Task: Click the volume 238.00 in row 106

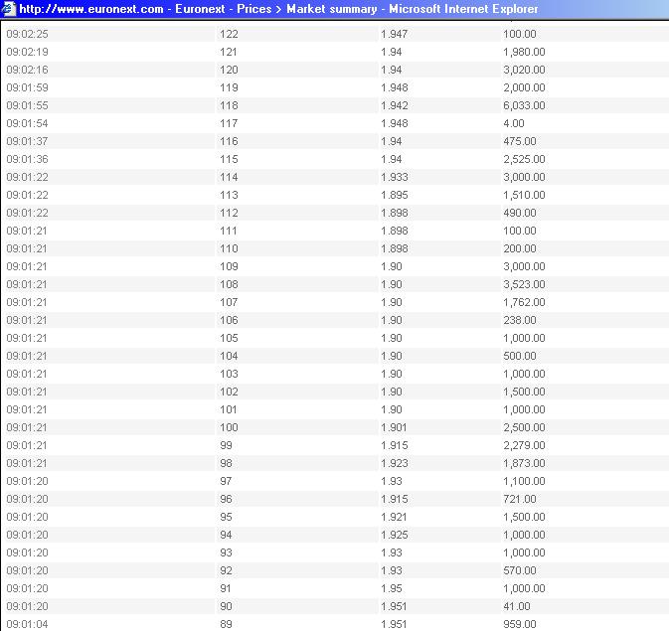Action: (520, 321)
